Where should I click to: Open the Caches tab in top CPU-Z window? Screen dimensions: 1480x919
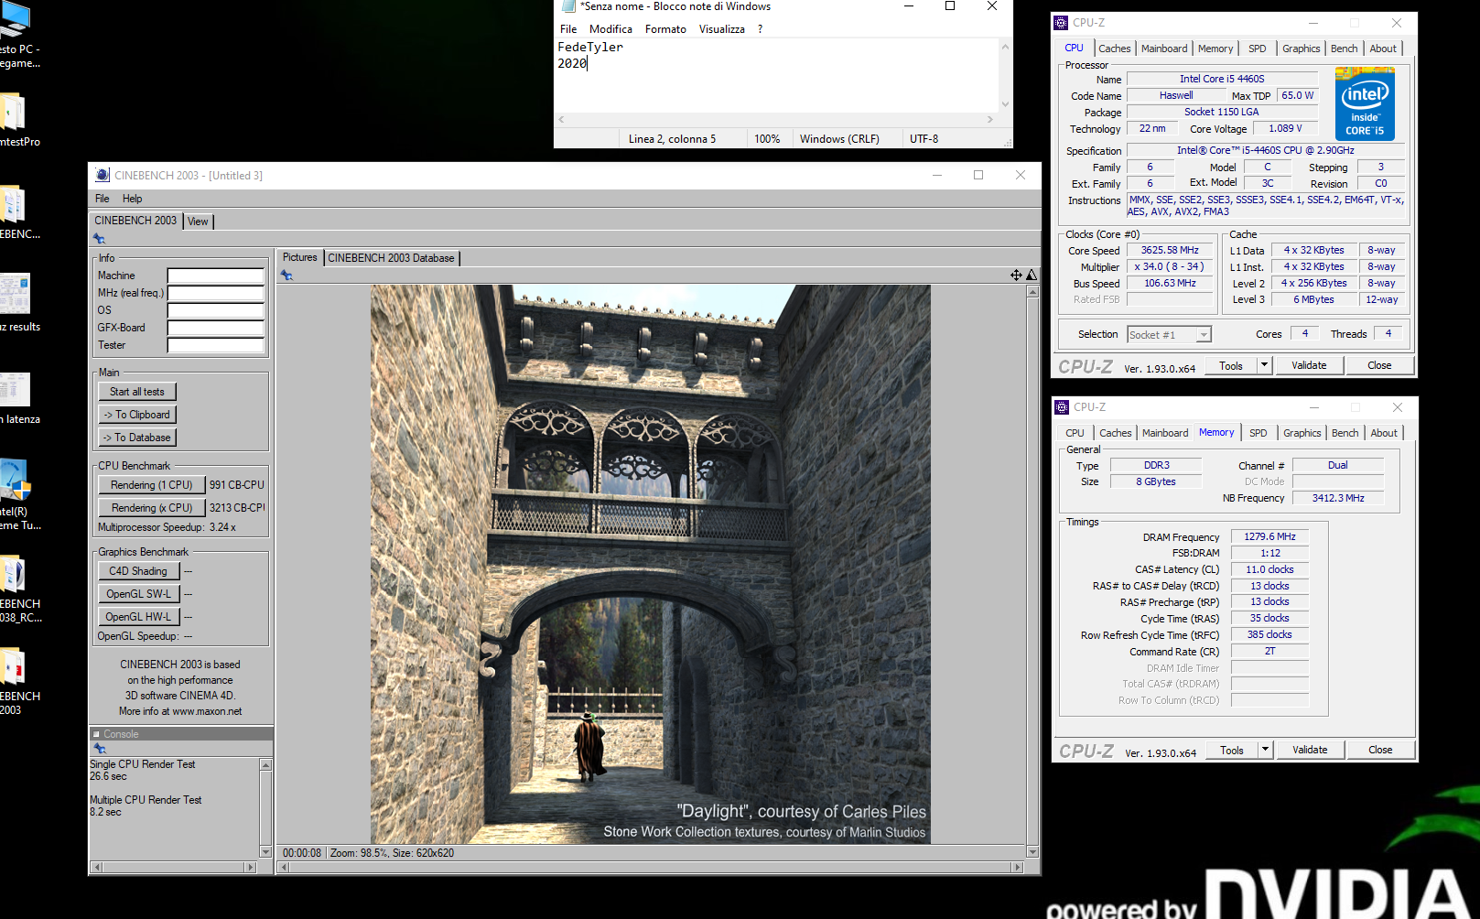pyautogui.click(x=1115, y=49)
